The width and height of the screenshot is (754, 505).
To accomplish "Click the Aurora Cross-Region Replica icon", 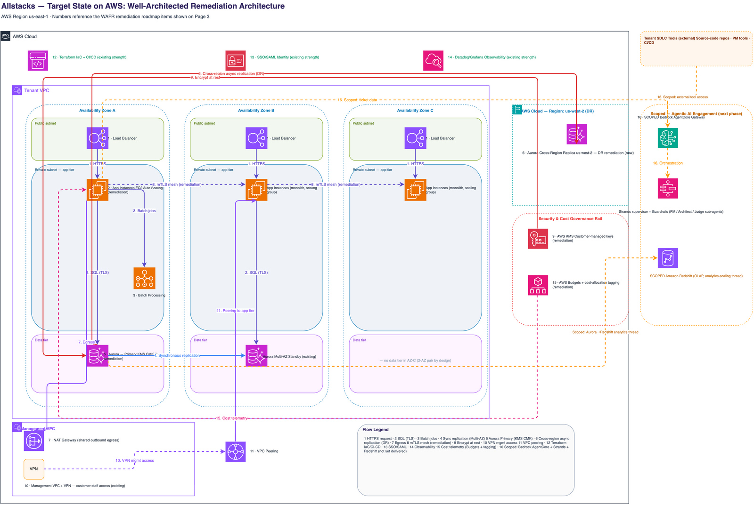I will point(577,134).
